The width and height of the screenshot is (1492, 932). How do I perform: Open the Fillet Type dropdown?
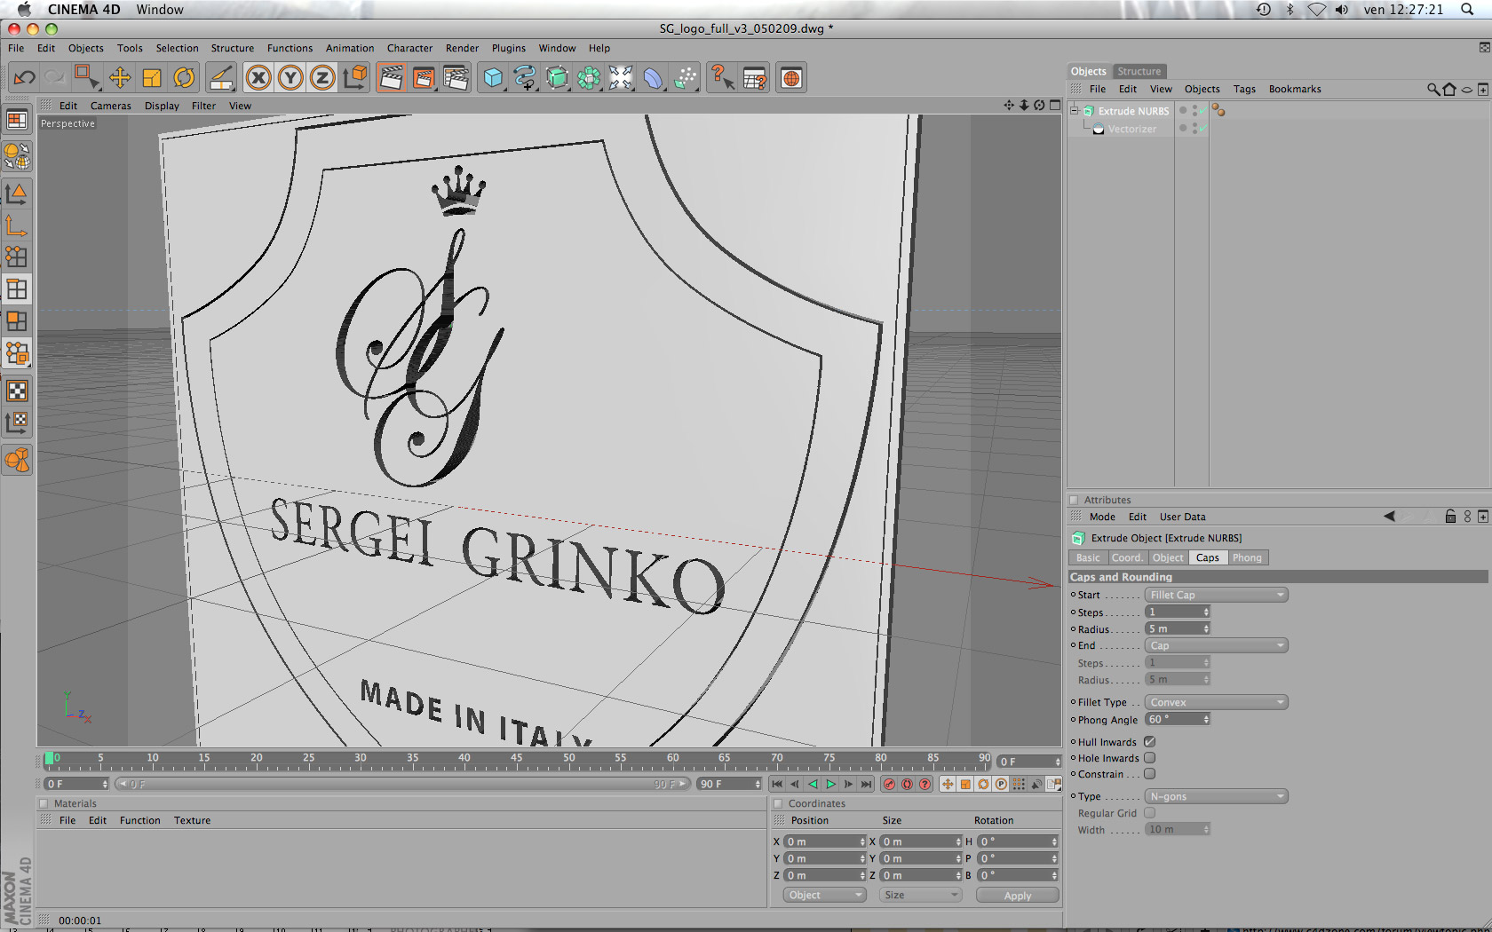coord(1216,702)
